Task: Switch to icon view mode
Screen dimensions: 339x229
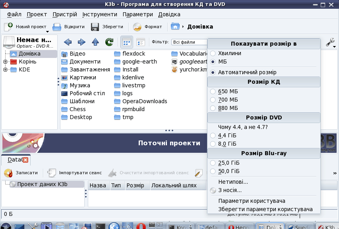Action: (x=126, y=42)
